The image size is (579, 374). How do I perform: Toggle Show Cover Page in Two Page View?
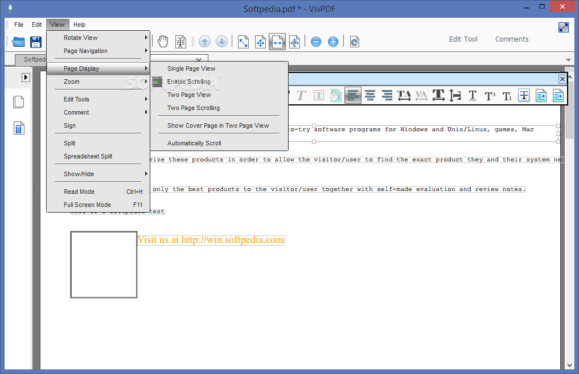[219, 126]
